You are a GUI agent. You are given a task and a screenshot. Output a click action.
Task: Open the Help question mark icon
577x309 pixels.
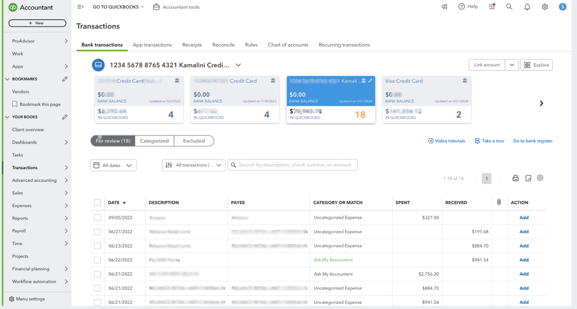tap(462, 7)
